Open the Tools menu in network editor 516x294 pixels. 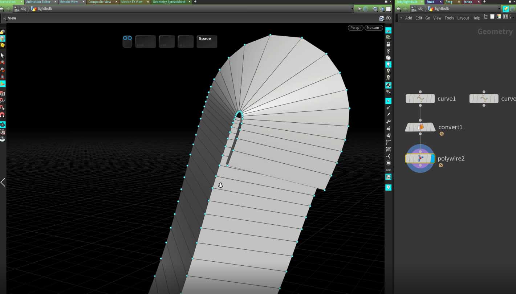449,18
